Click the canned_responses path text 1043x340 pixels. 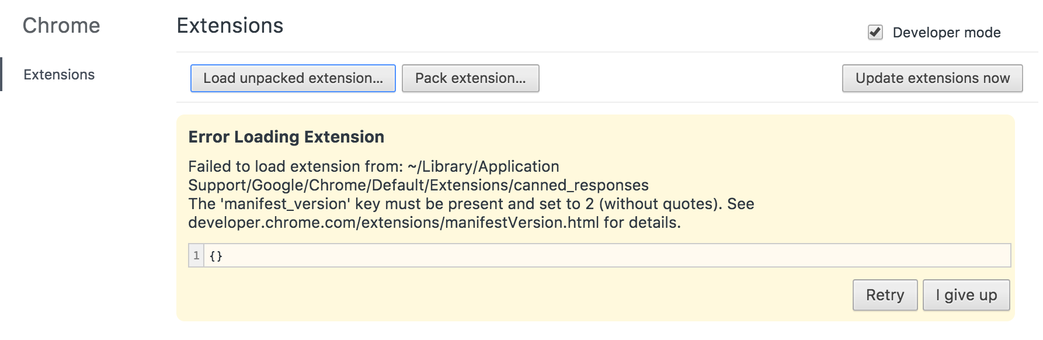click(581, 185)
